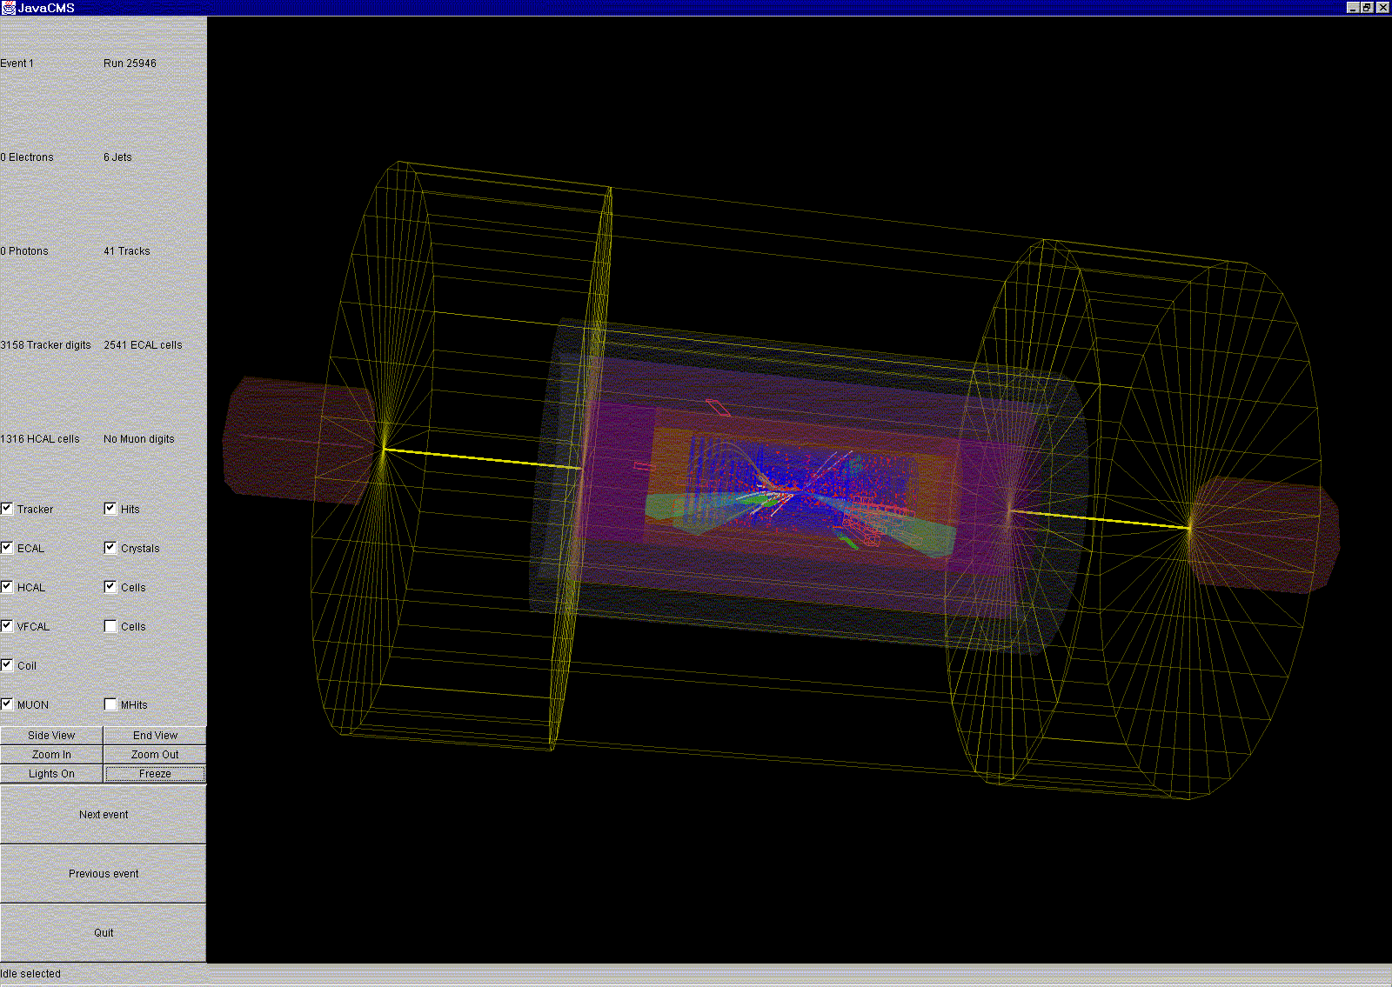Toggle the HCAL checkbox
The image size is (1392, 987).
pos(7,586)
